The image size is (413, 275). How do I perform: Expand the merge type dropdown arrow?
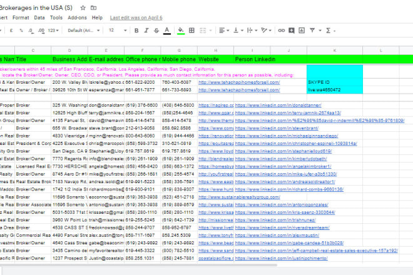(211, 31)
